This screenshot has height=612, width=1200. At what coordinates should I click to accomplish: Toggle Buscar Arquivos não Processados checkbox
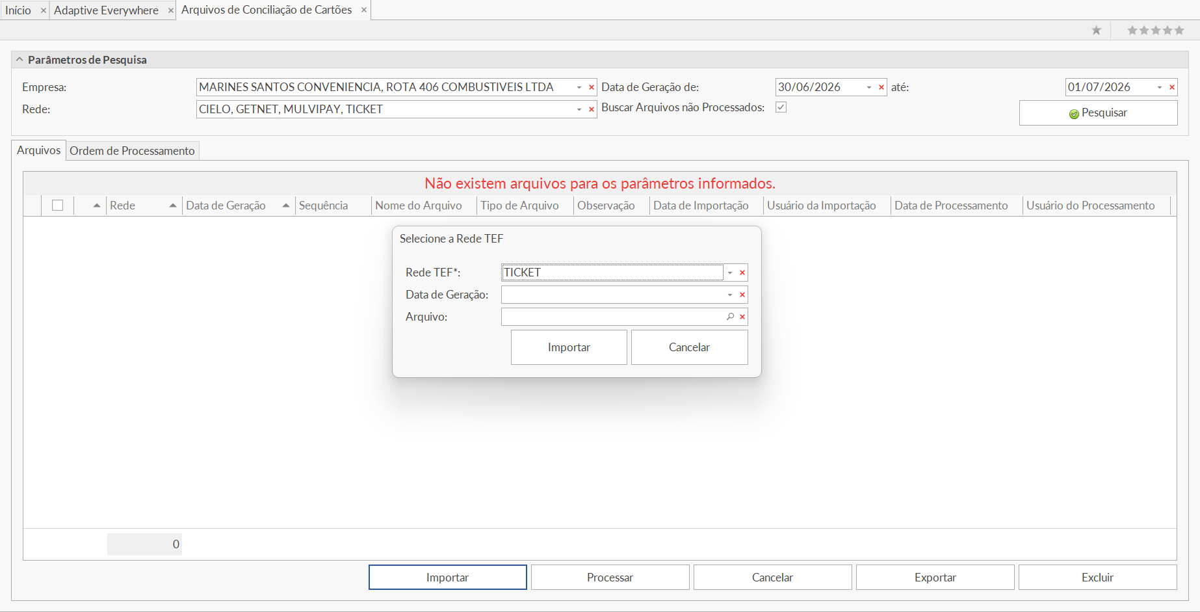[x=781, y=107]
